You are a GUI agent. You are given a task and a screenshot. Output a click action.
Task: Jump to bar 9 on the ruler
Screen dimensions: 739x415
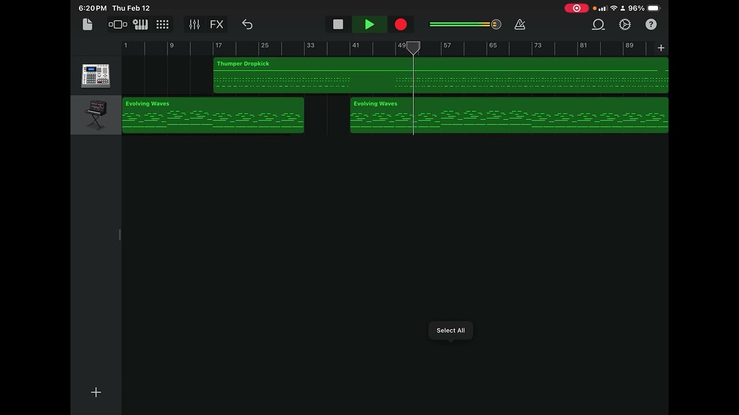171,46
